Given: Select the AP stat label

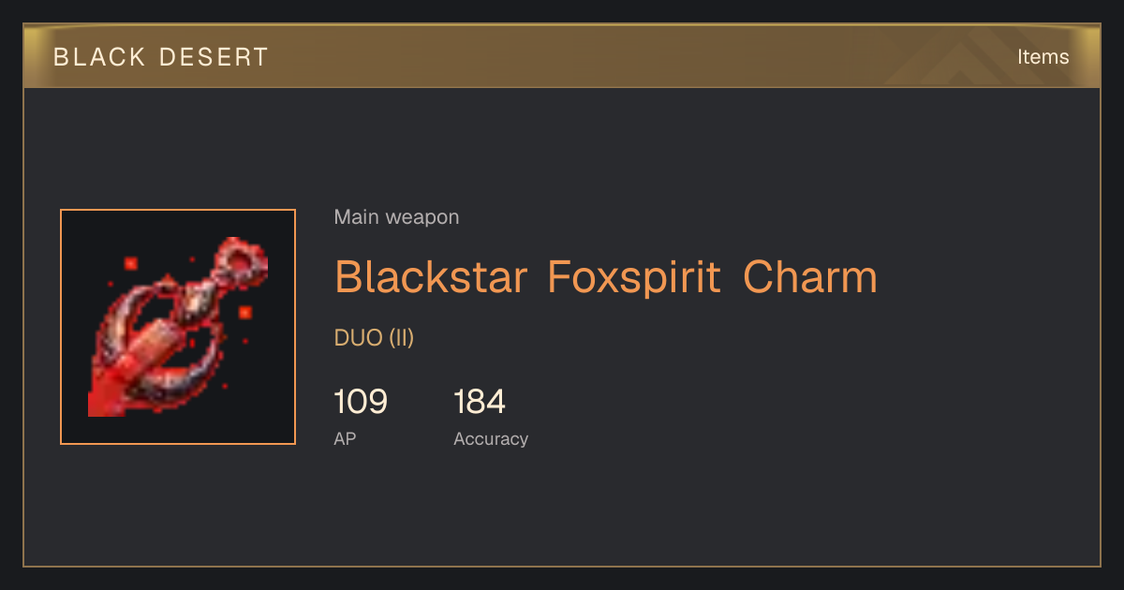Looking at the screenshot, I should (x=345, y=439).
